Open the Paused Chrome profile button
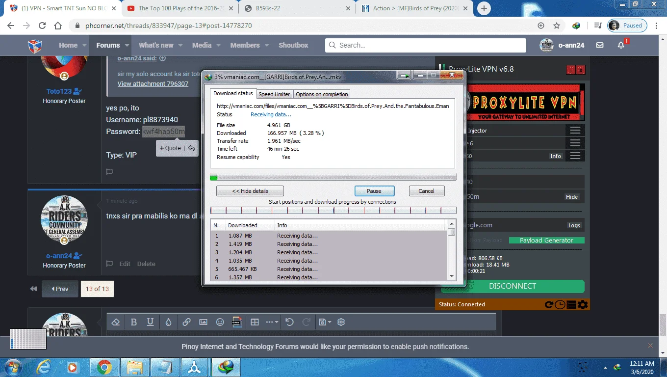 tap(627, 26)
